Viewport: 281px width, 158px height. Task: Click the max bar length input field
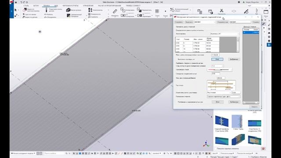point(215,55)
